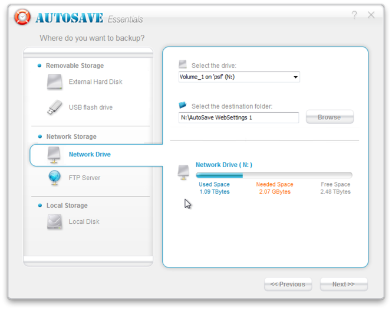This screenshot has width=392, height=310.
Task: Click the drive dropdown arrow
Action: tap(295, 77)
